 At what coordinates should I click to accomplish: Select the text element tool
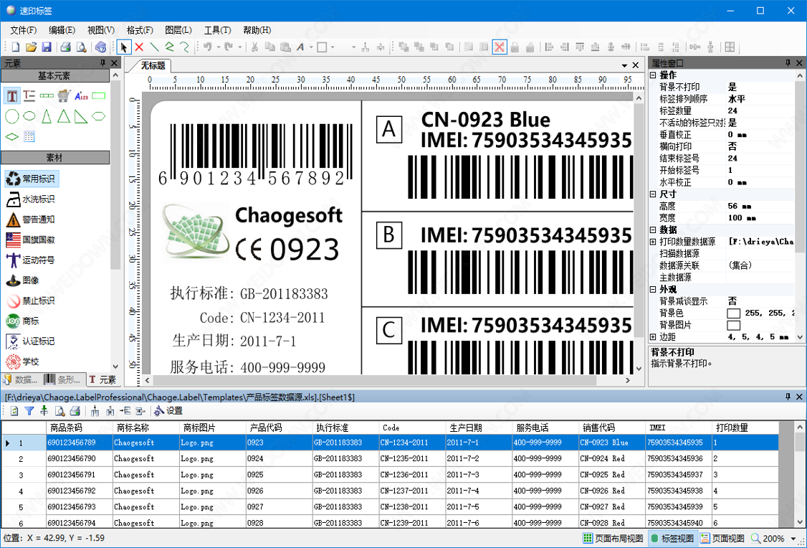tap(12, 95)
